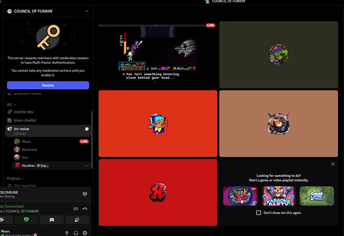Open the soundboard button with party horn
This screenshot has height=236, width=344.
point(77,220)
